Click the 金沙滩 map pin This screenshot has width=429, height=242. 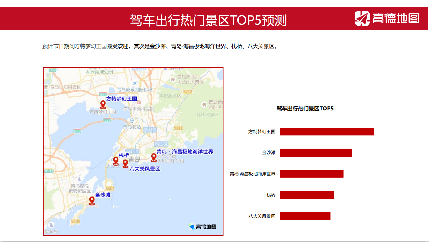pos(92,201)
